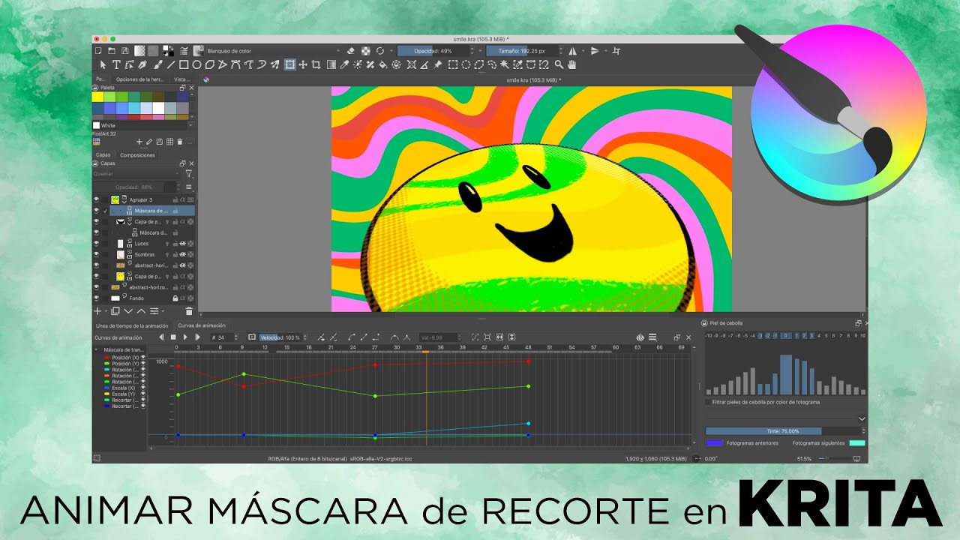
Task: Toggle visibility of Posición (X) curve
Action: (142, 357)
